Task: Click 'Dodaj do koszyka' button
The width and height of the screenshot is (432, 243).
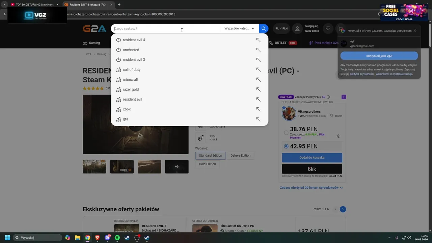Action: pos(312,158)
